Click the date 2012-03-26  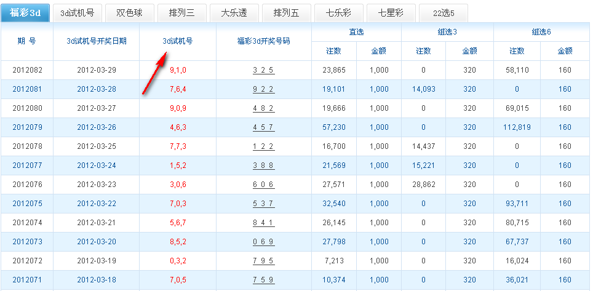[x=97, y=127]
